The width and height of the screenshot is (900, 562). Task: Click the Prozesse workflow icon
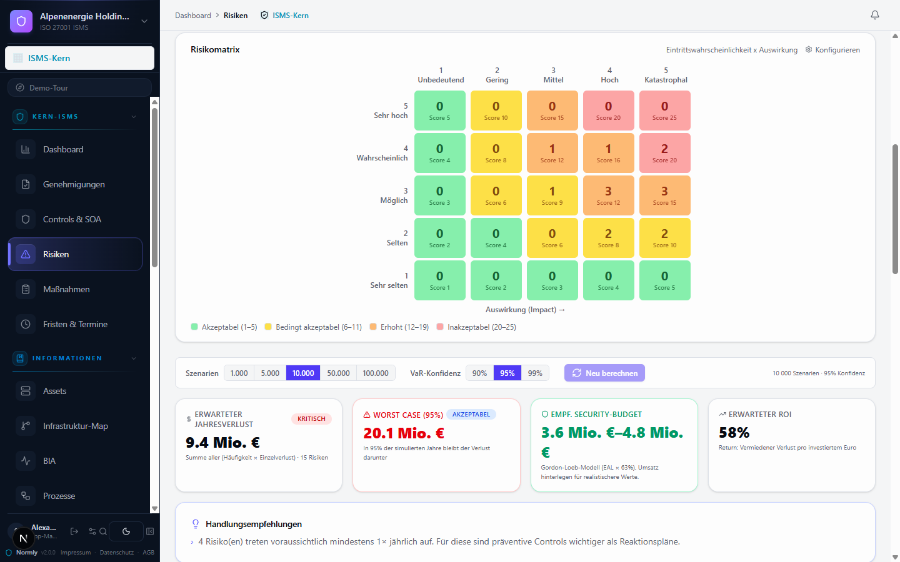click(26, 496)
